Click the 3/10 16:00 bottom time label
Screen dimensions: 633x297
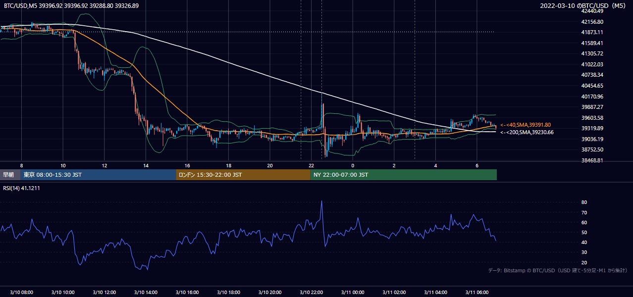(187, 292)
